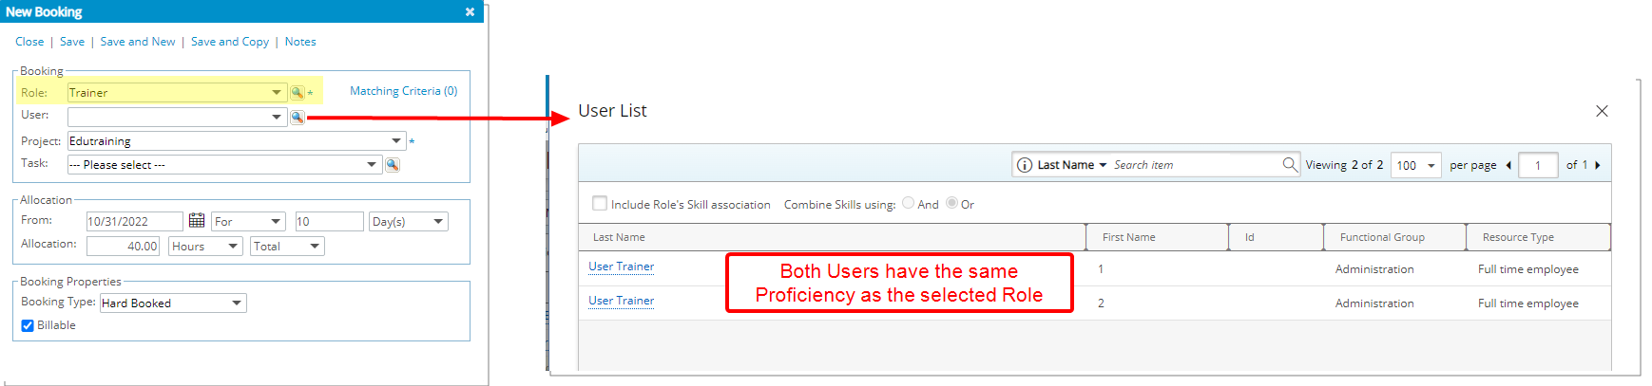Open the 100 per page dropdown

click(1416, 165)
